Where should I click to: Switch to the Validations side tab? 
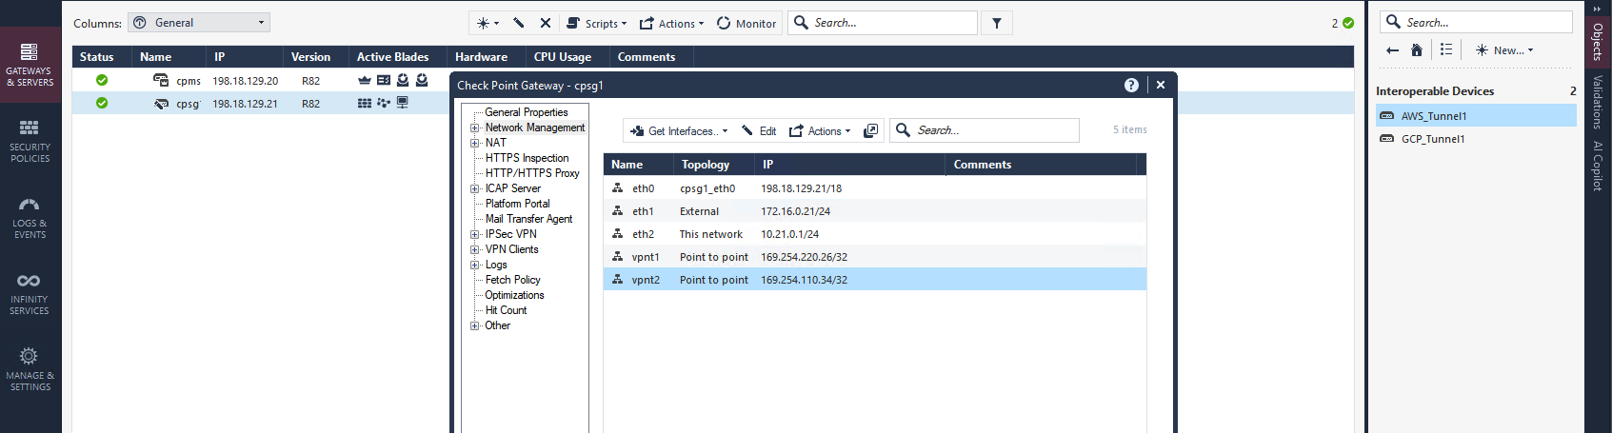click(1598, 102)
